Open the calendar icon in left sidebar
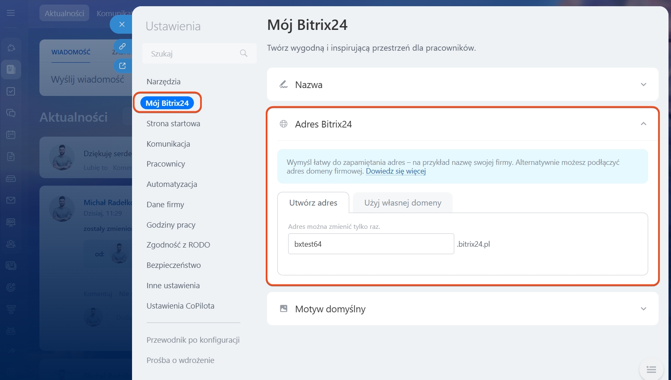Screen dimensions: 671x380 tap(11, 135)
